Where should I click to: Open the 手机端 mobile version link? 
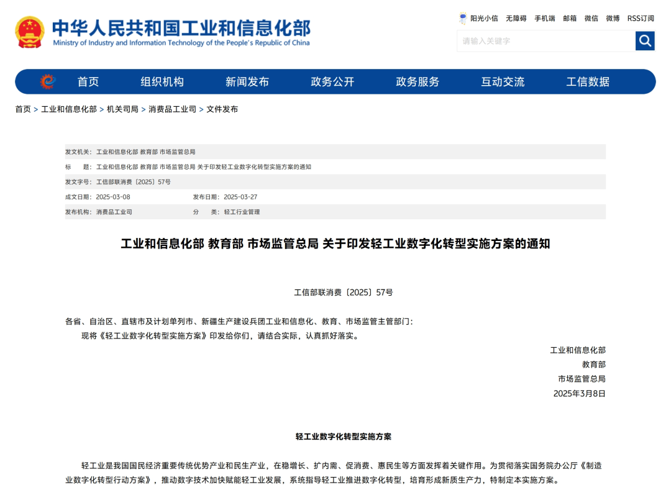pos(544,18)
